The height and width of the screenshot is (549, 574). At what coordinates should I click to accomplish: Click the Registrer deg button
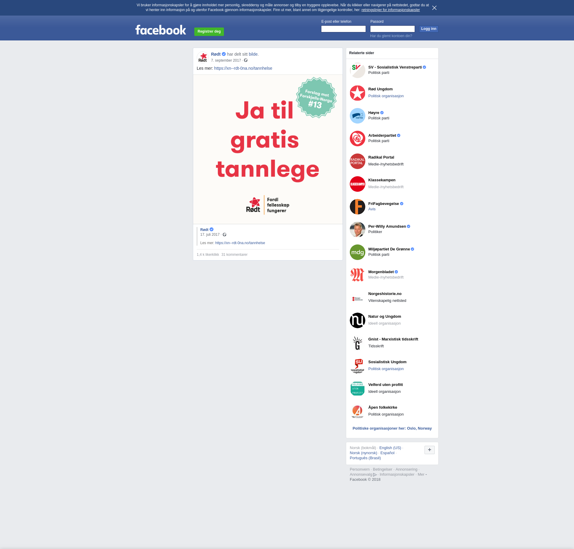(x=209, y=31)
